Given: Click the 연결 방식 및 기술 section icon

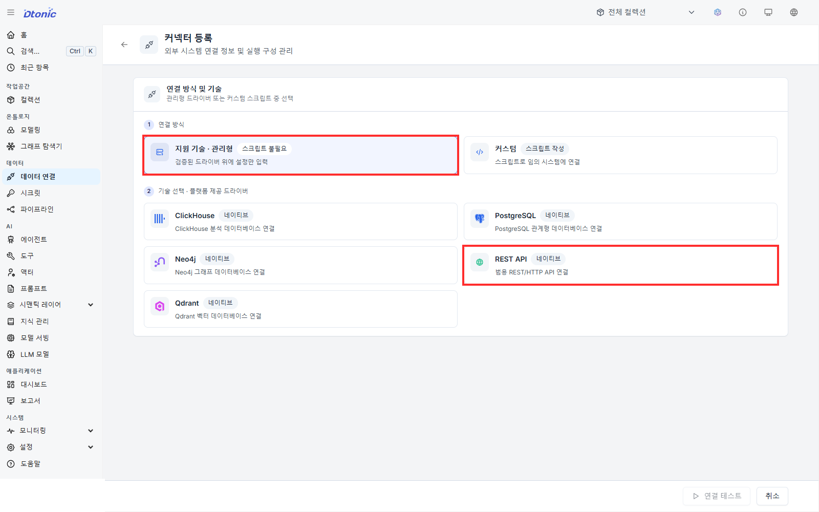Looking at the screenshot, I should (x=152, y=94).
